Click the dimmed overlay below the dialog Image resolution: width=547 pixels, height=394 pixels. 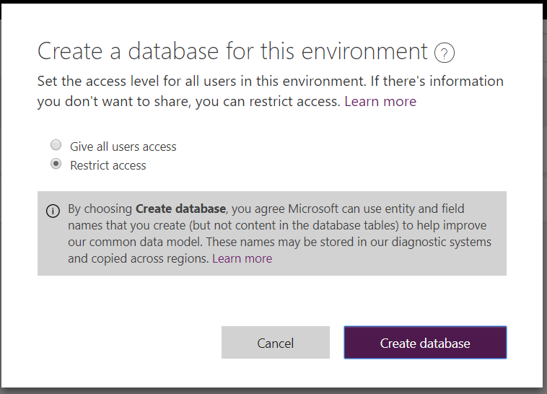pyautogui.click(x=273, y=390)
